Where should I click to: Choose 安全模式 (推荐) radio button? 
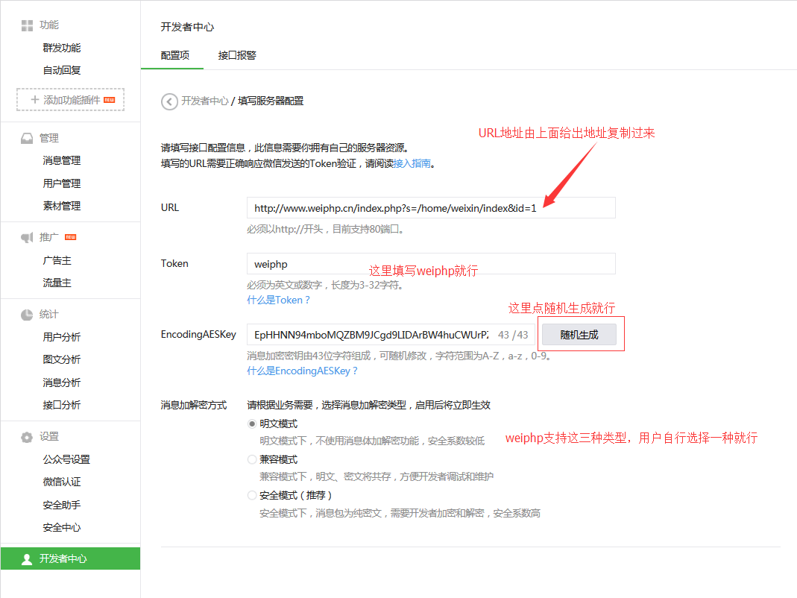[252, 495]
